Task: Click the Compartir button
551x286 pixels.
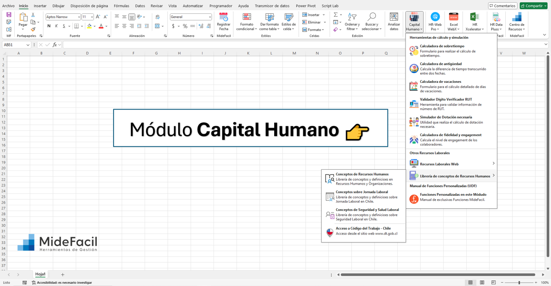Action: (x=533, y=6)
